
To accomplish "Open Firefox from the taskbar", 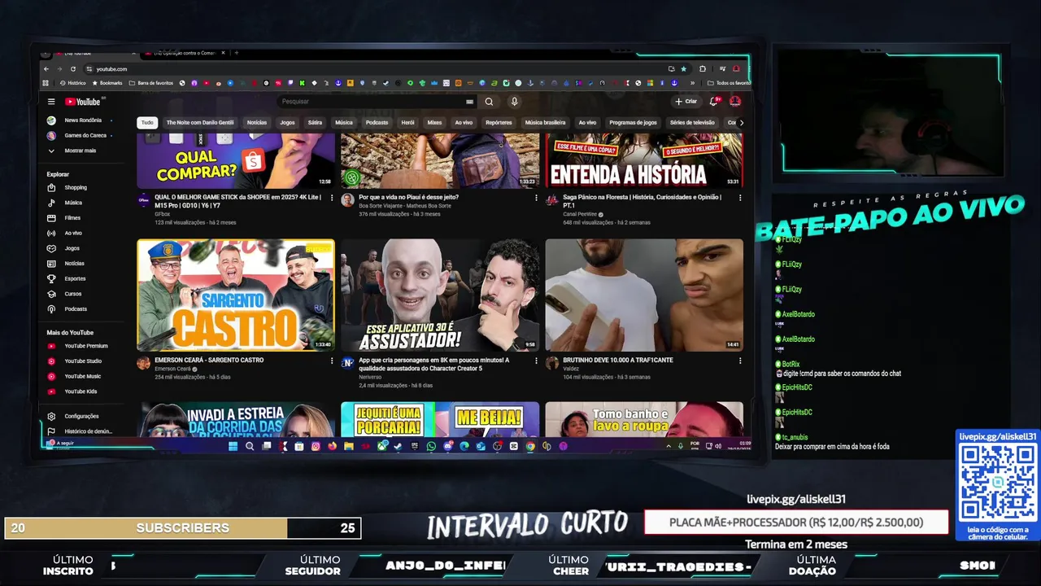I will [332, 446].
